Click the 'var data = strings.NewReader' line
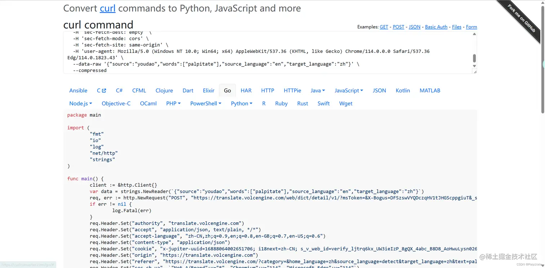Viewport: 545px width, 268px height. pyautogui.click(x=257, y=191)
